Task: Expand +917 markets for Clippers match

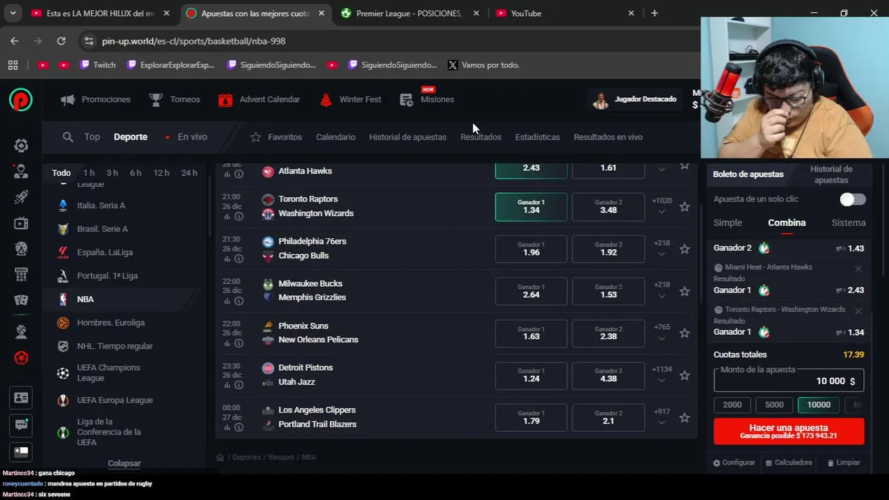Action: tap(662, 417)
